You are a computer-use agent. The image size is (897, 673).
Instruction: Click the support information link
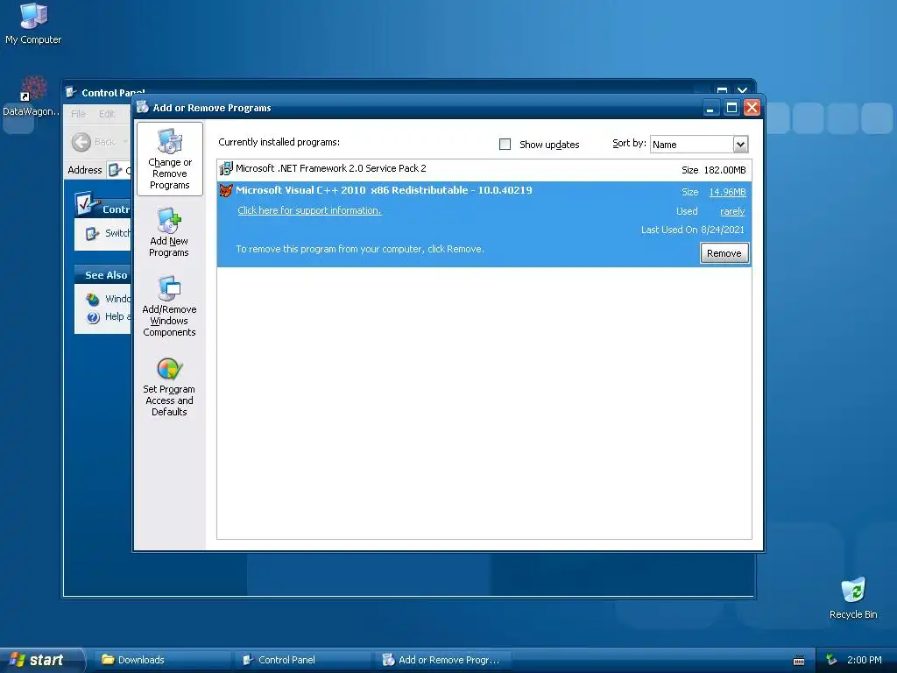[x=309, y=210]
